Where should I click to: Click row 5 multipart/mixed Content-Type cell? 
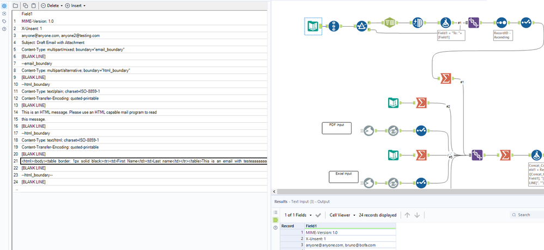144,49
